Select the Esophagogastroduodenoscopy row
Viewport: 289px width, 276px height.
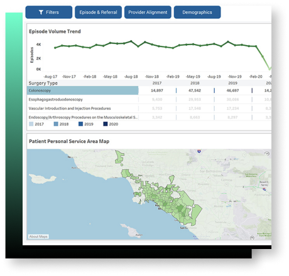click(82, 100)
